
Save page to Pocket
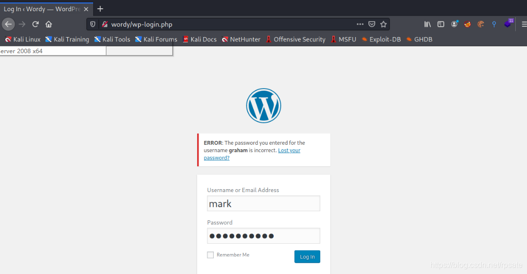click(372, 24)
